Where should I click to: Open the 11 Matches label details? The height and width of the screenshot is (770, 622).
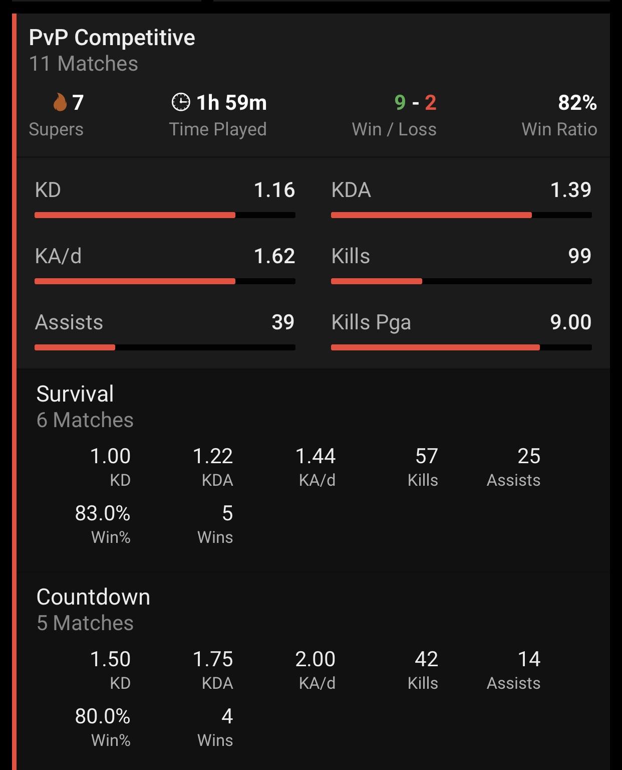tap(83, 64)
